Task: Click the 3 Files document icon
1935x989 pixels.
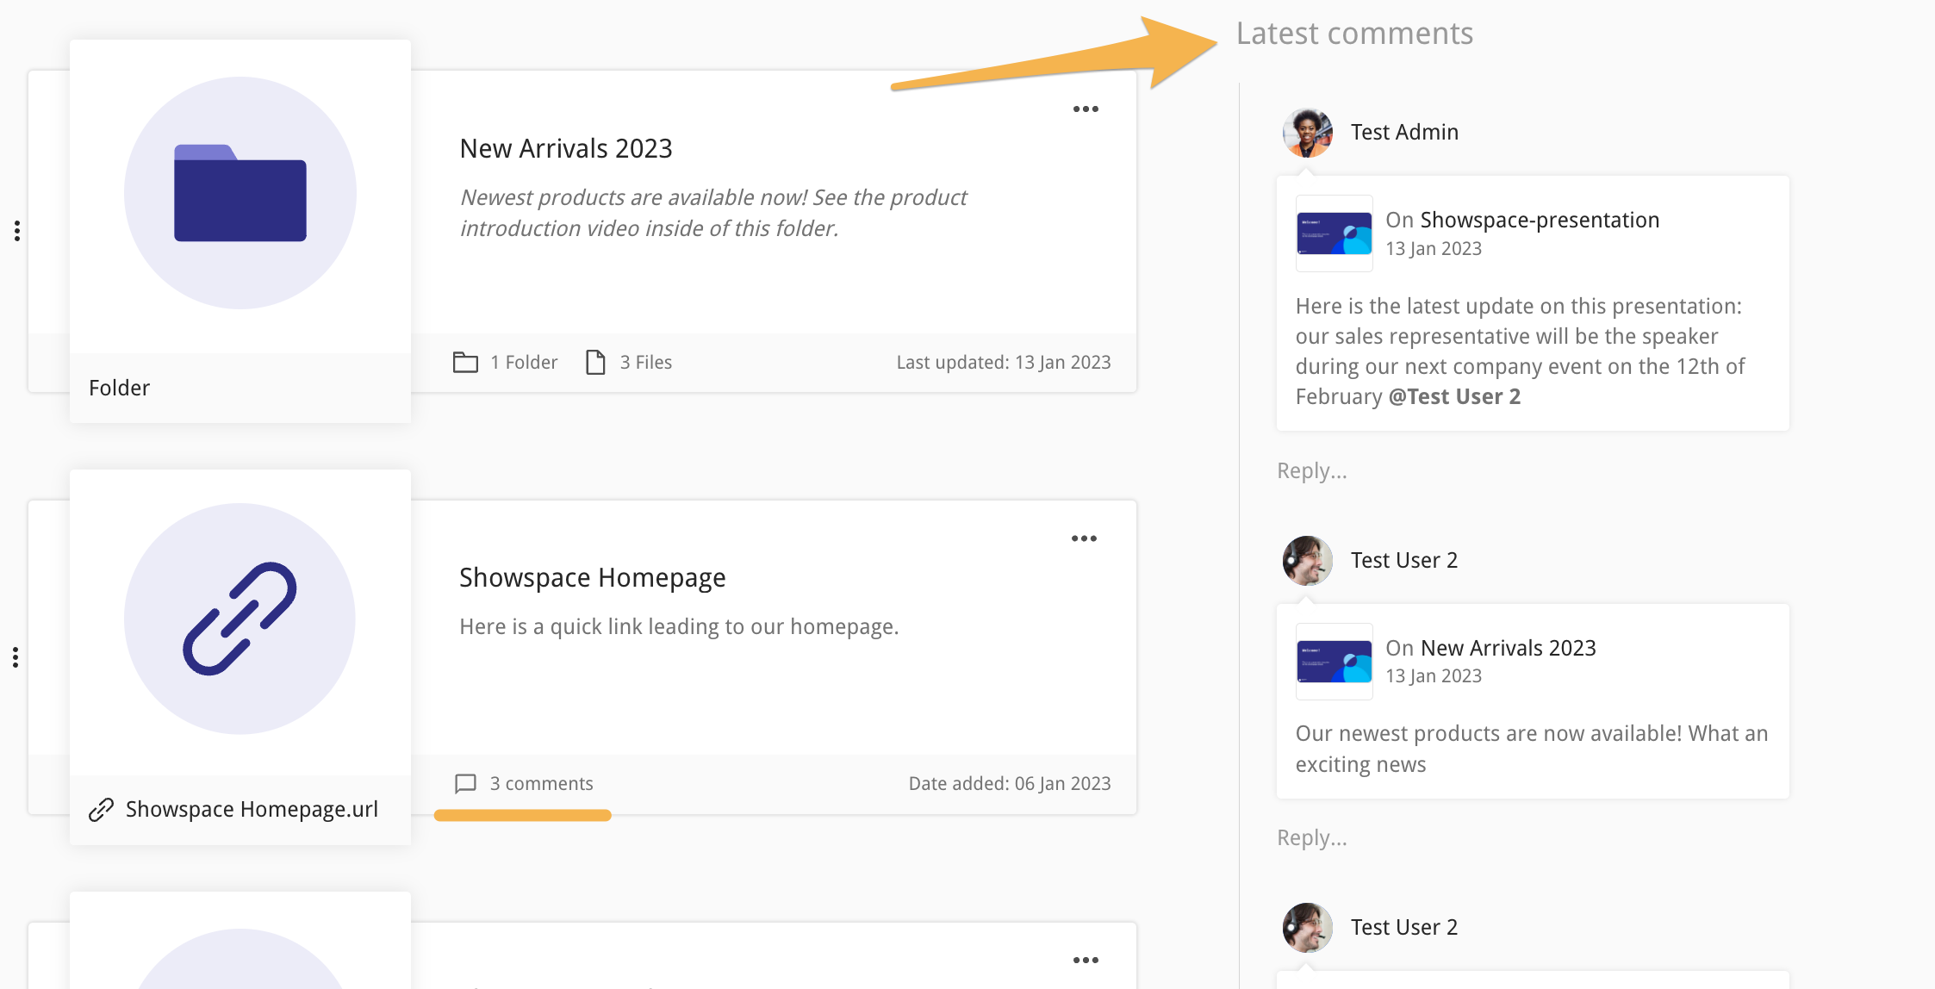Action: [595, 362]
